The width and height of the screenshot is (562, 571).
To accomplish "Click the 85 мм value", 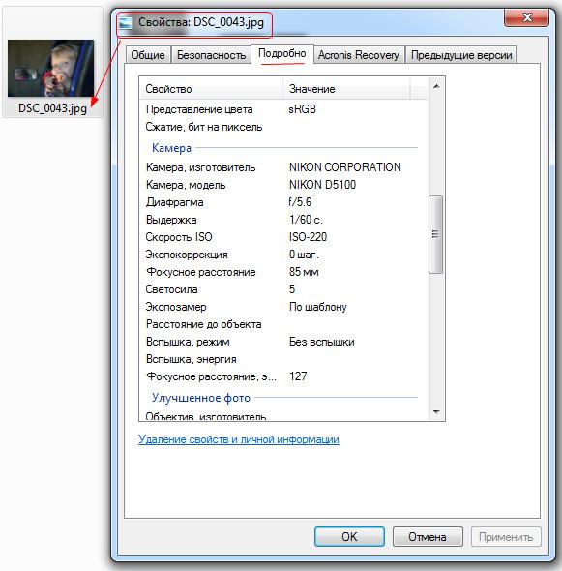I will tap(304, 272).
